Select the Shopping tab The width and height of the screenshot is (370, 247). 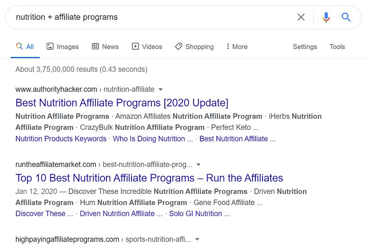195,47
